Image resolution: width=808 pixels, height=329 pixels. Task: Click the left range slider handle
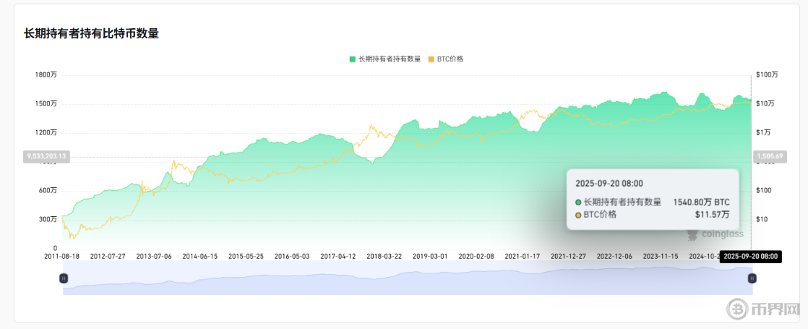click(x=64, y=278)
